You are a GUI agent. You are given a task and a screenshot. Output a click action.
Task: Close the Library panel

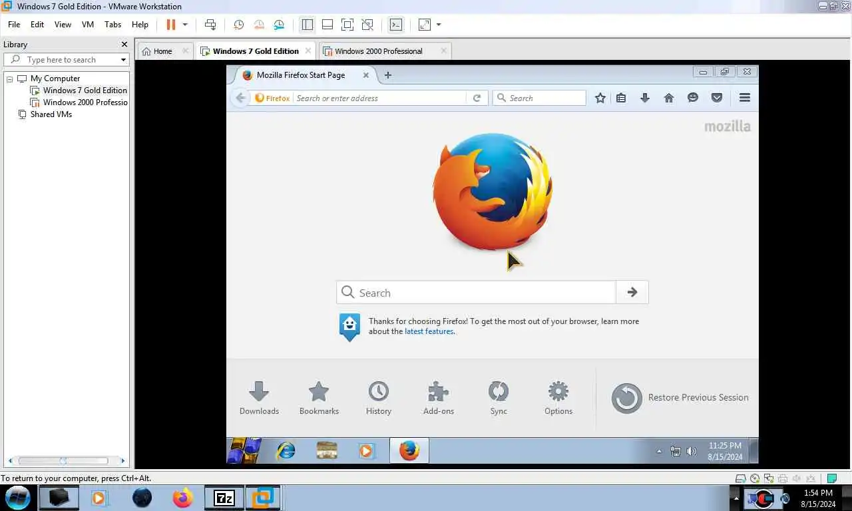[x=124, y=45]
